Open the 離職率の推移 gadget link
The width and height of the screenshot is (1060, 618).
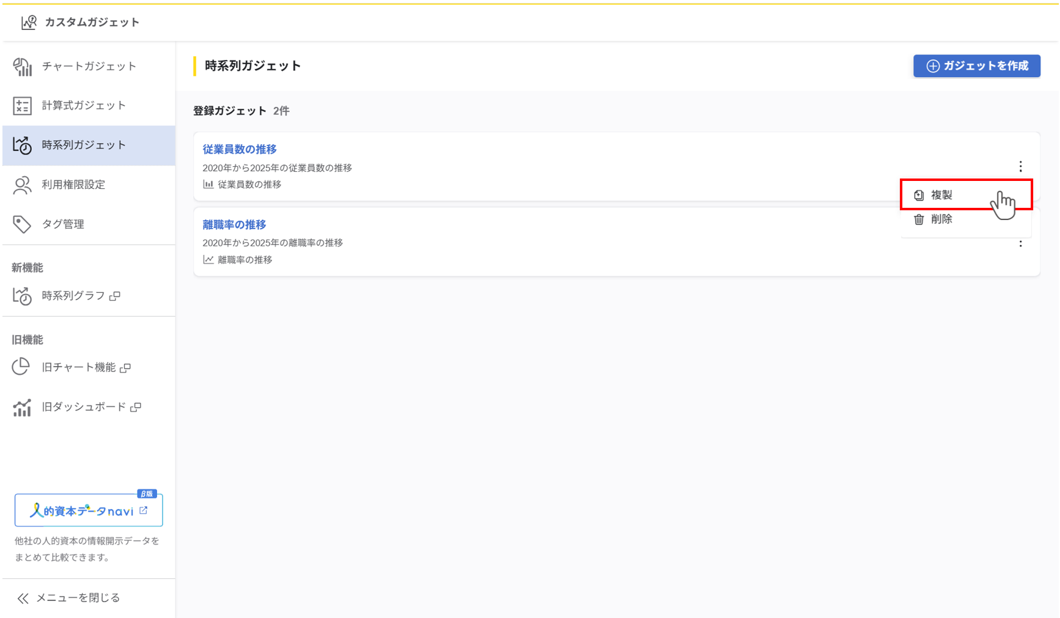[234, 225]
